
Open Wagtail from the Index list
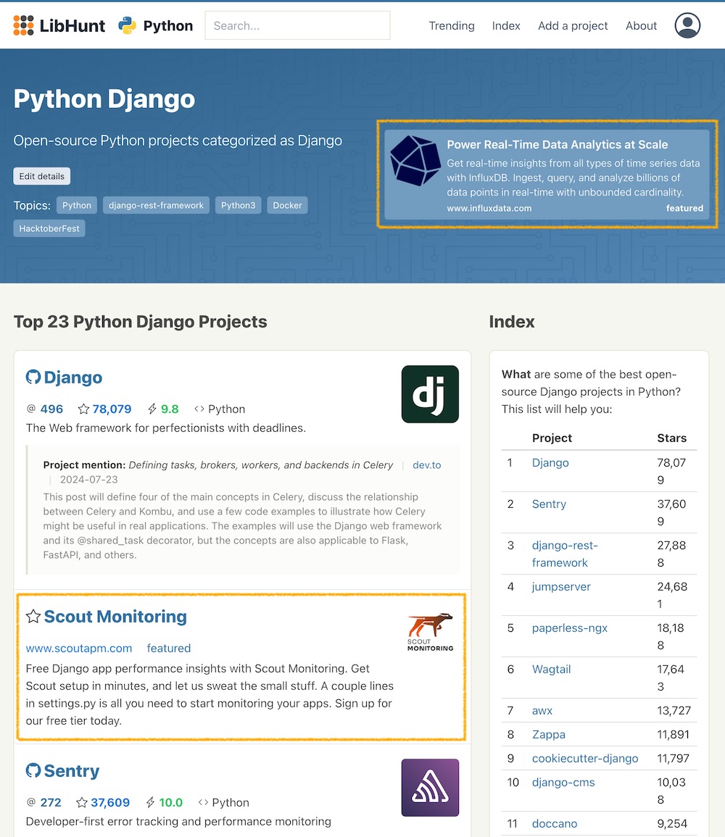pos(551,670)
